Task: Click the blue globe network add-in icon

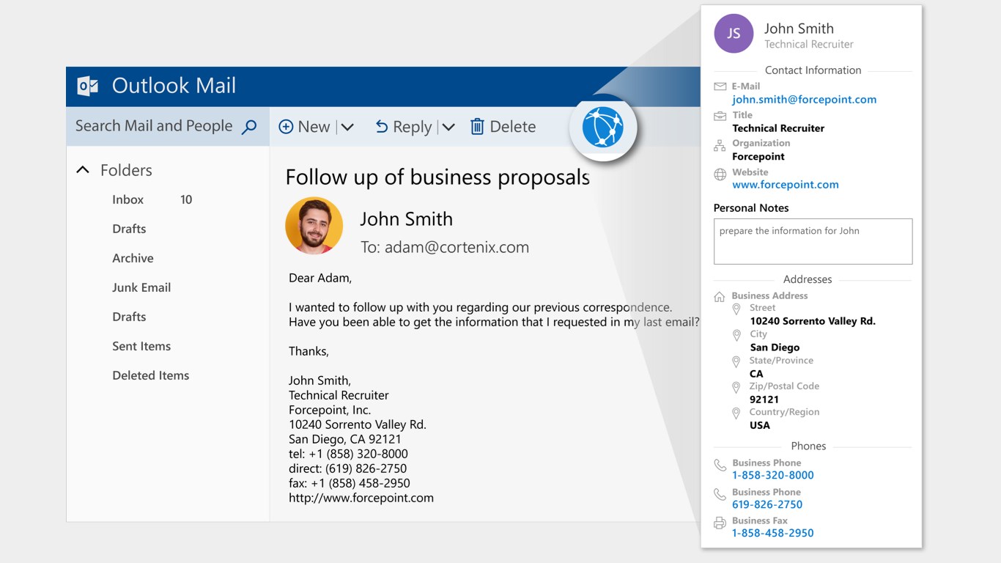Action: 602,128
